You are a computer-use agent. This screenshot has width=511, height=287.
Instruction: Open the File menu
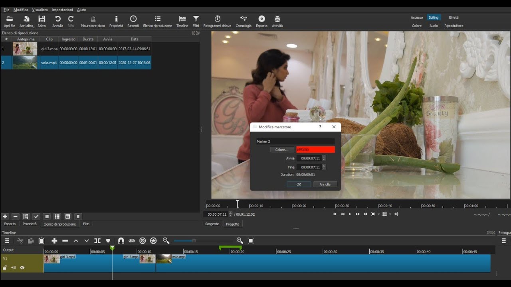pyautogui.click(x=6, y=10)
